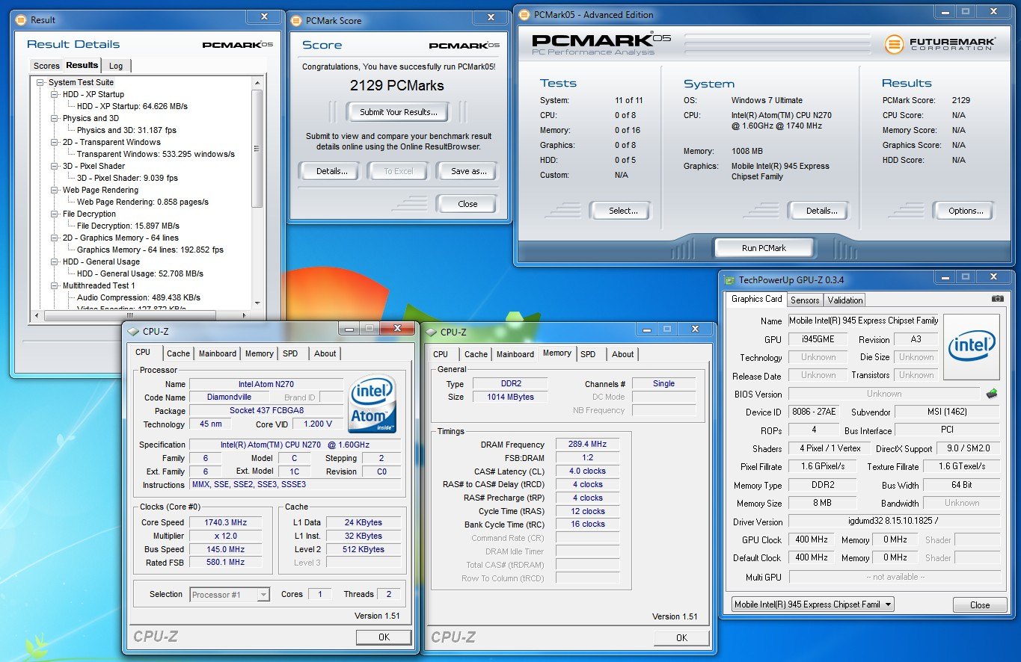The height and width of the screenshot is (662, 1021).
Task: Click Details button in PCMark Score window
Action: point(331,171)
